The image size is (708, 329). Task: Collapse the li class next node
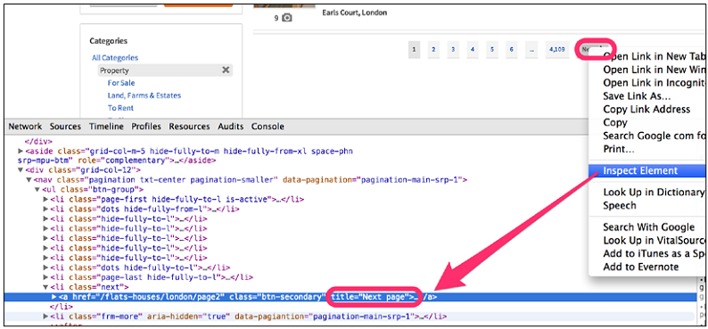click(45, 286)
